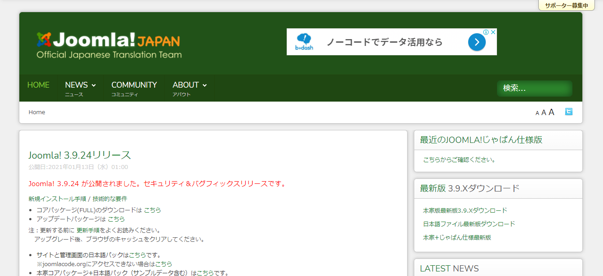Click the 検索 search field
This screenshot has width=603, height=276.
534,89
